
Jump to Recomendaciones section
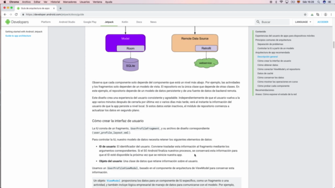coord(265,90)
